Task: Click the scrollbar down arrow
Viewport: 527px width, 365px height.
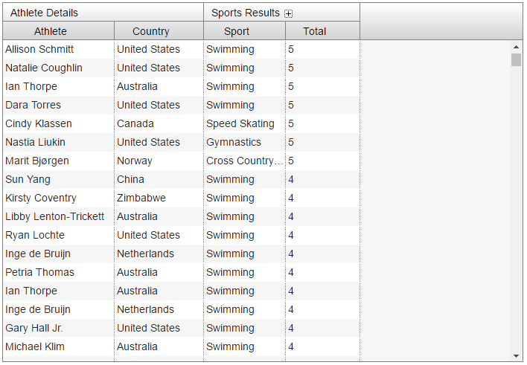Action: (516, 356)
